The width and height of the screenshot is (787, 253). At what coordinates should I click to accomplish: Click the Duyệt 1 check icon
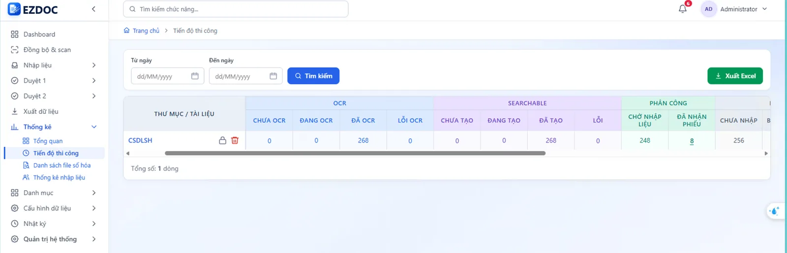click(15, 81)
